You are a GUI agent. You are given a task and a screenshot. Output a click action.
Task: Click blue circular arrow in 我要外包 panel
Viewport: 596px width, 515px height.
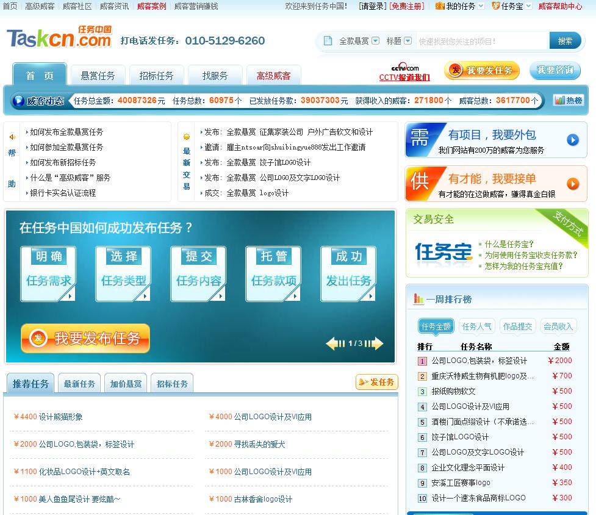click(572, 140)
